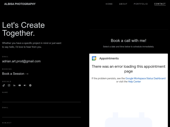Click the adrian.art.prod@gmail.com email link
The height and width of the screenshot is (127, 170).
point(21,61)
